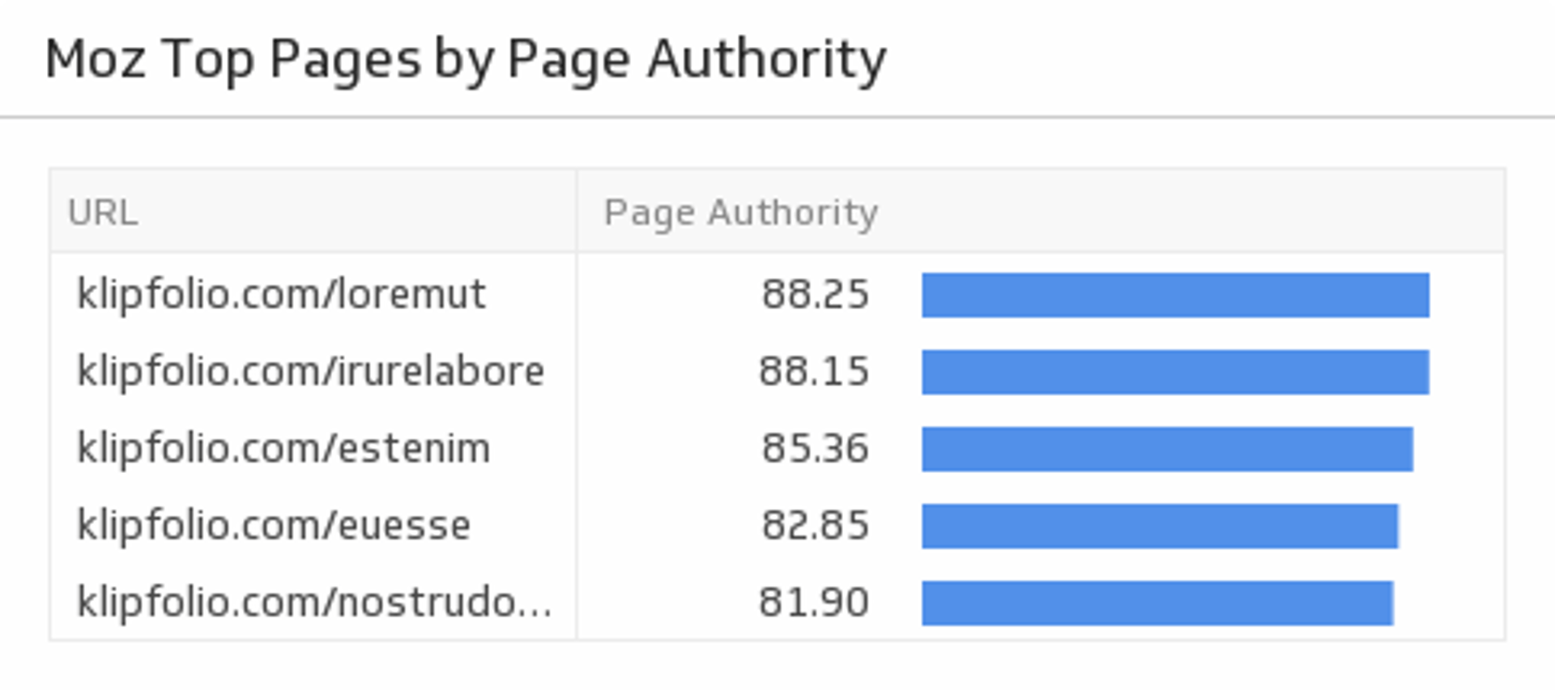Click the 88.25 page authority value
This screenshot has width=1555, height=690.
click(815, 294)
